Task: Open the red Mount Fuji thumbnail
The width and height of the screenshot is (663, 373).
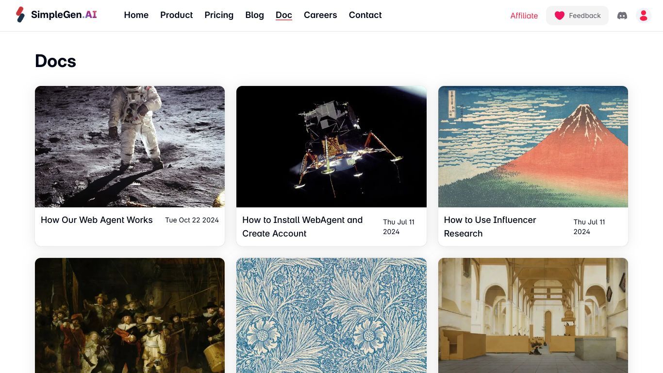Action: click(x=533, y=147)
